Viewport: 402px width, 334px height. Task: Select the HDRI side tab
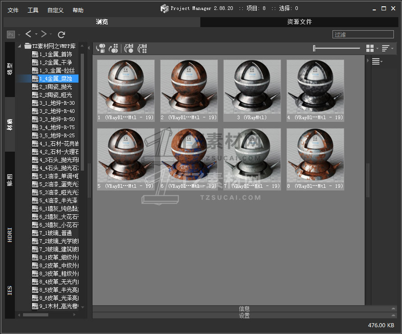[10, 235]
